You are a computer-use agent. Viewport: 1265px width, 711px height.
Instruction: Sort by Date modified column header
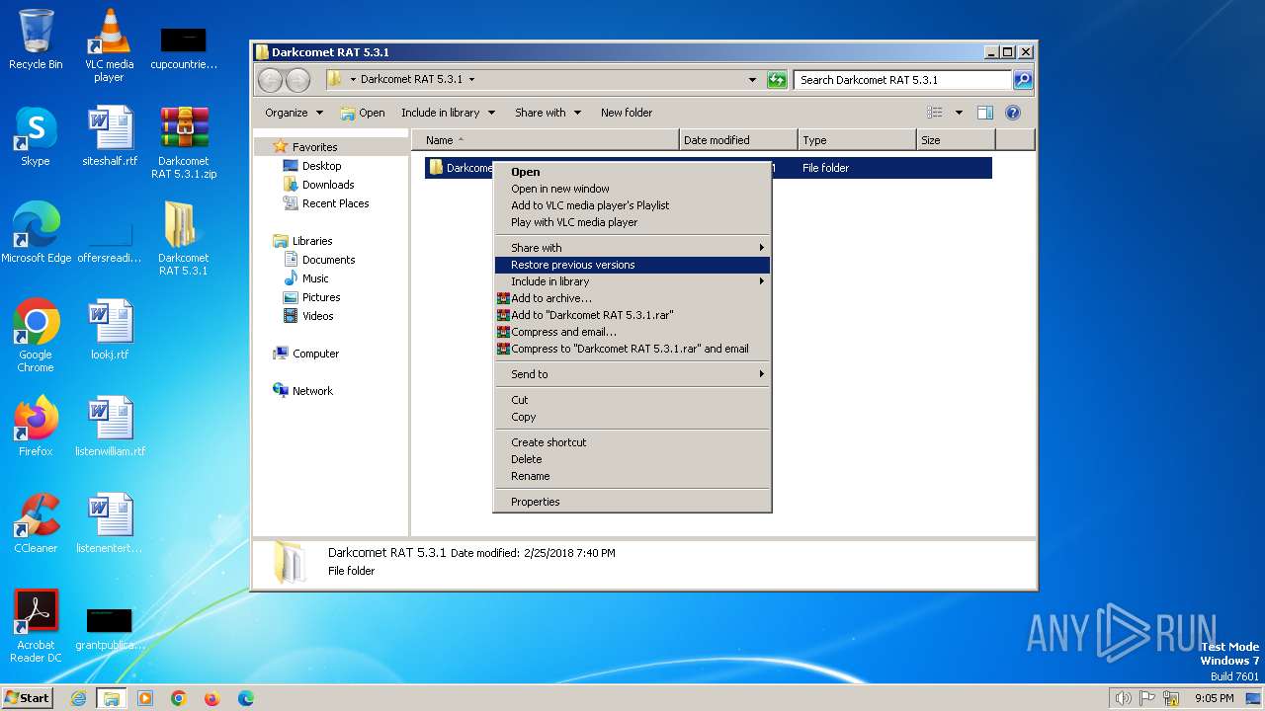pos(738,140)
